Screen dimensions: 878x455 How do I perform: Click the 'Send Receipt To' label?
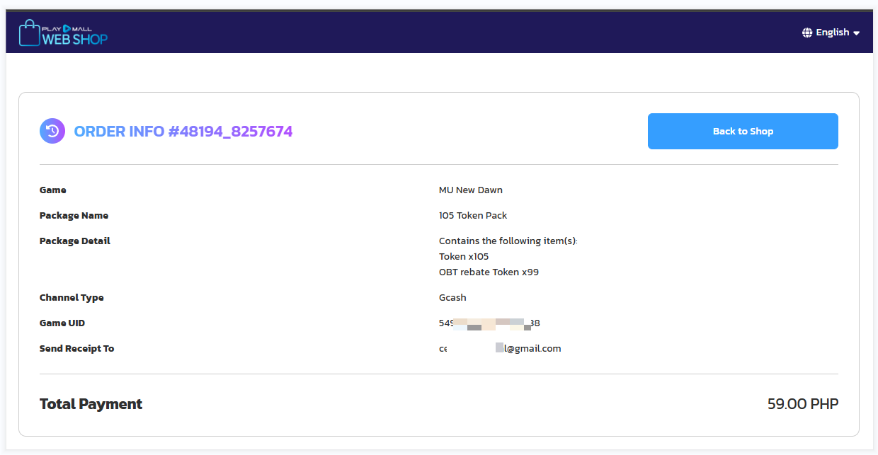point(76,348)
